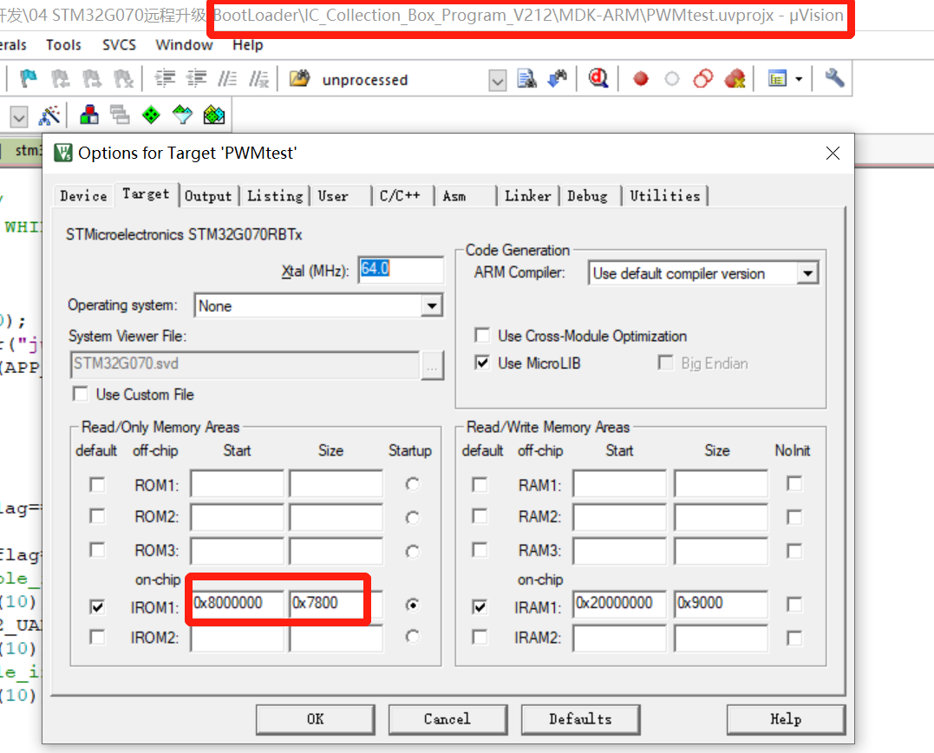Start the debug session icon
This screenshot has width=934, height=753.
598,78
